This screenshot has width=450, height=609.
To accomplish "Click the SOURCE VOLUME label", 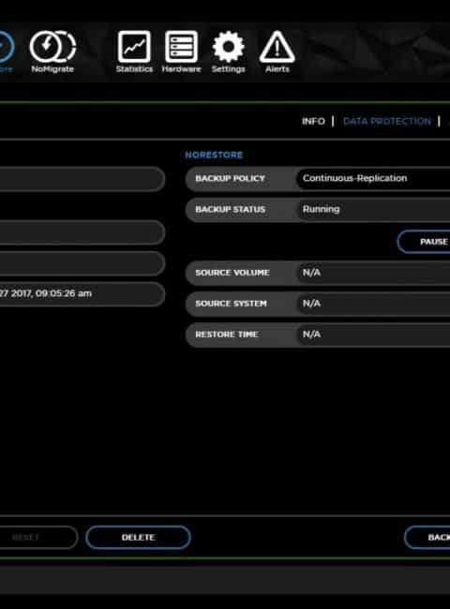I will pos(232,273).
